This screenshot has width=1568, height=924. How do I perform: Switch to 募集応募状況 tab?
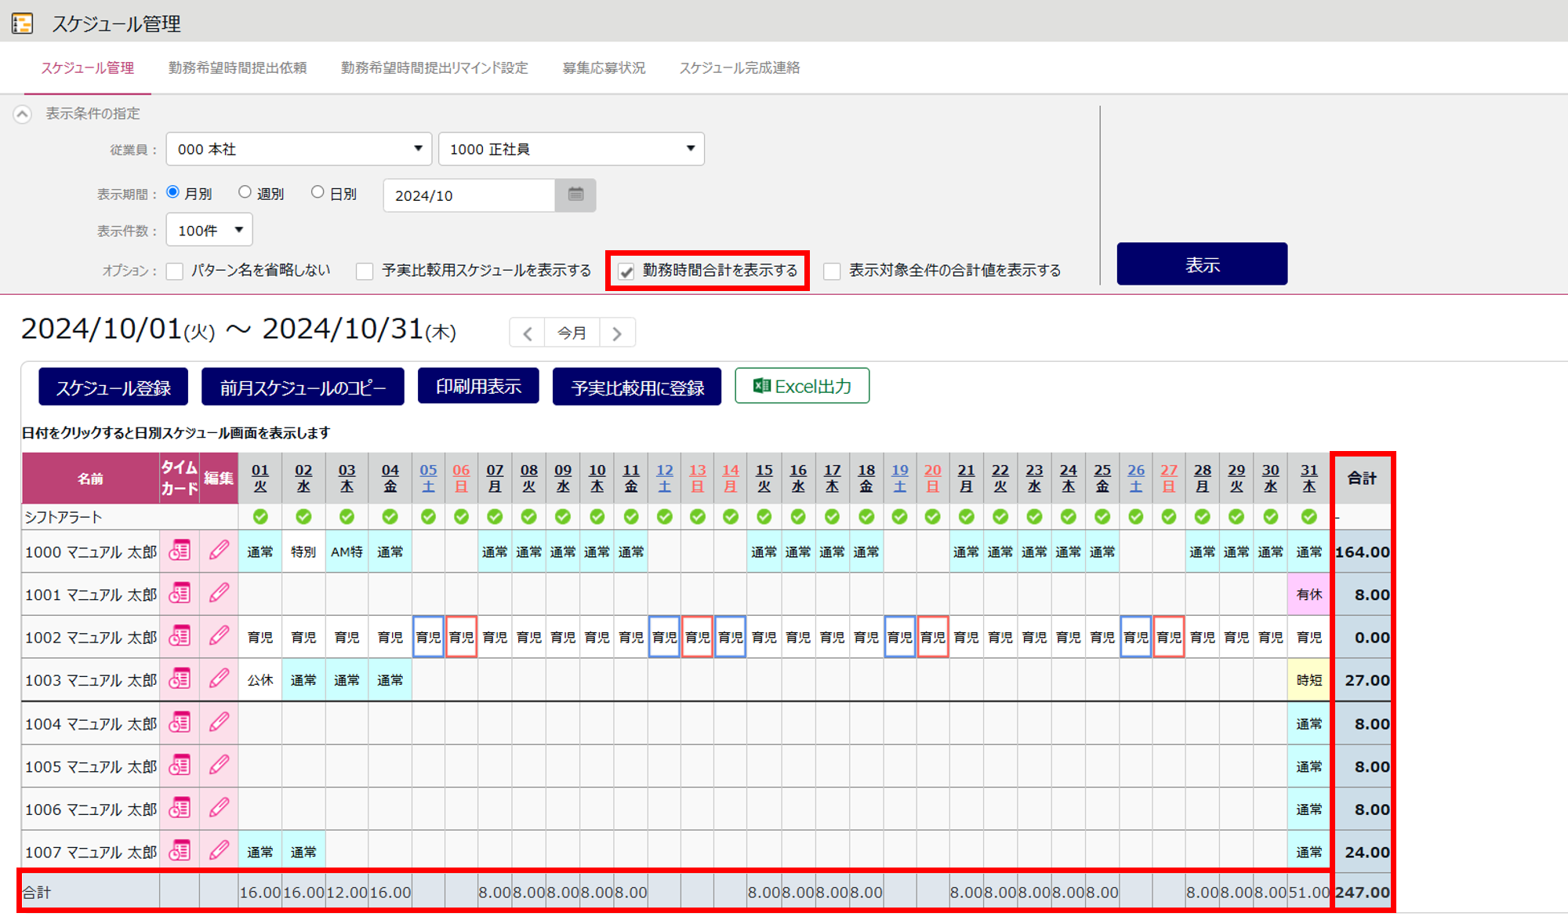click(x=604, y=68)
